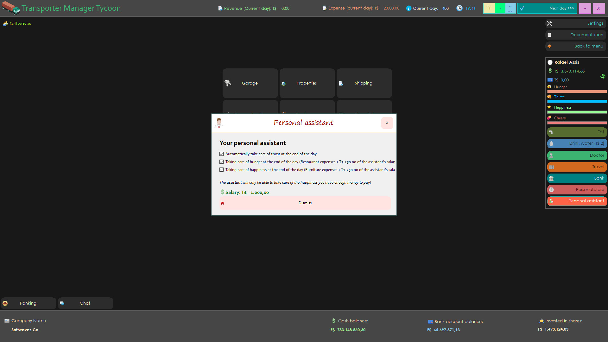Uncheck automatically take care of thirst

coord(221,154)
